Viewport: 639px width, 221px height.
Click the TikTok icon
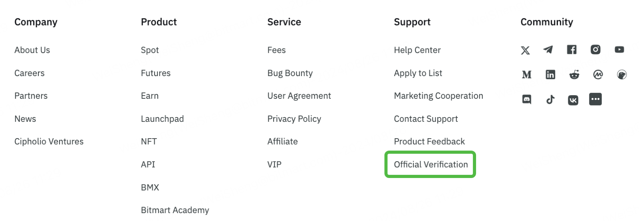(x=550, y=100)
